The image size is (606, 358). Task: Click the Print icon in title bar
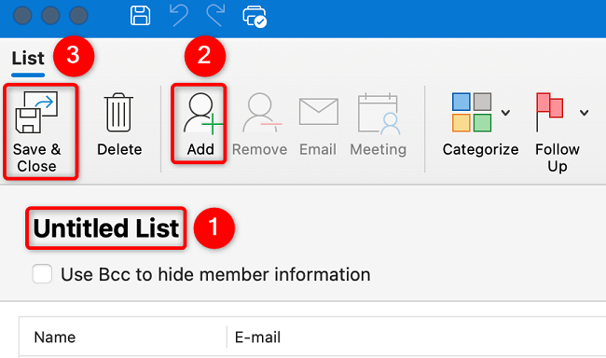pos(255,17)
